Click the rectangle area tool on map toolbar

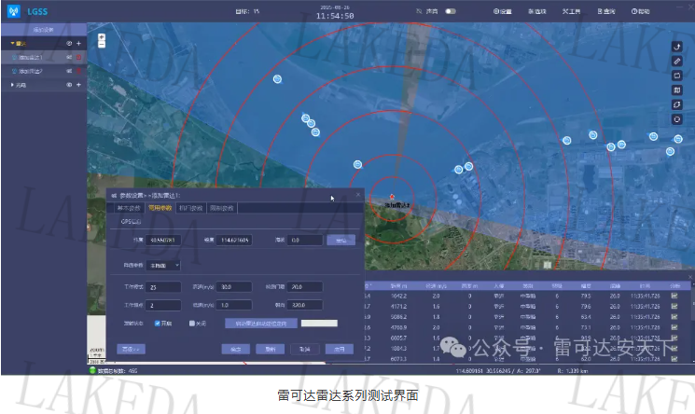677,76
